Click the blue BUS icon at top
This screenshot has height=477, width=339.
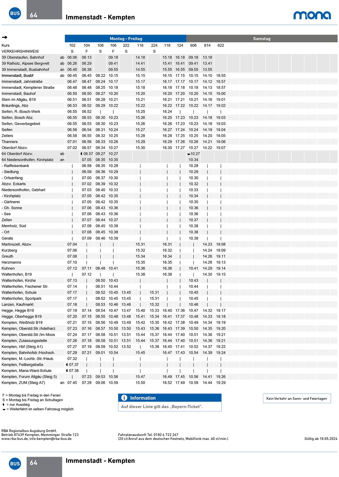(15, 13)
